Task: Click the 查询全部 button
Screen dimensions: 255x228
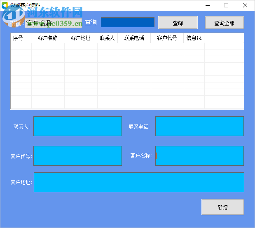Action: [225, 23]
